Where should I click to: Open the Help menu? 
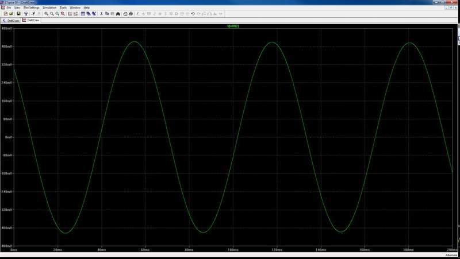87,7
